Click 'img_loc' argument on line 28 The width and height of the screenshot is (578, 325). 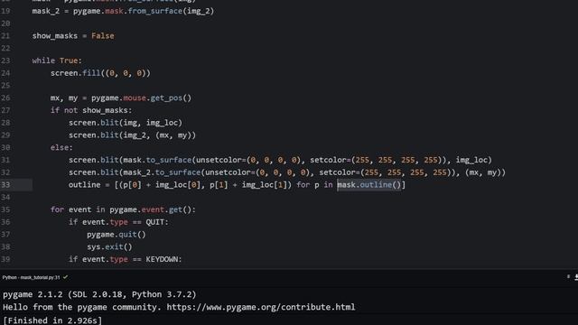(x=162, y=123)
